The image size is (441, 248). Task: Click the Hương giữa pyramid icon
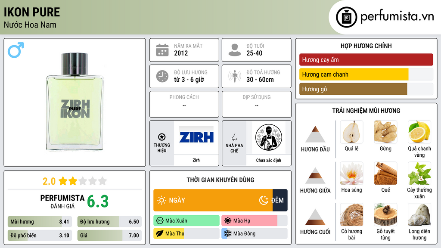pyautogui.click(x=315, y=176)
